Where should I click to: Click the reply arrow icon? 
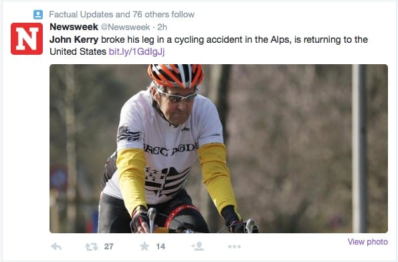56,247
